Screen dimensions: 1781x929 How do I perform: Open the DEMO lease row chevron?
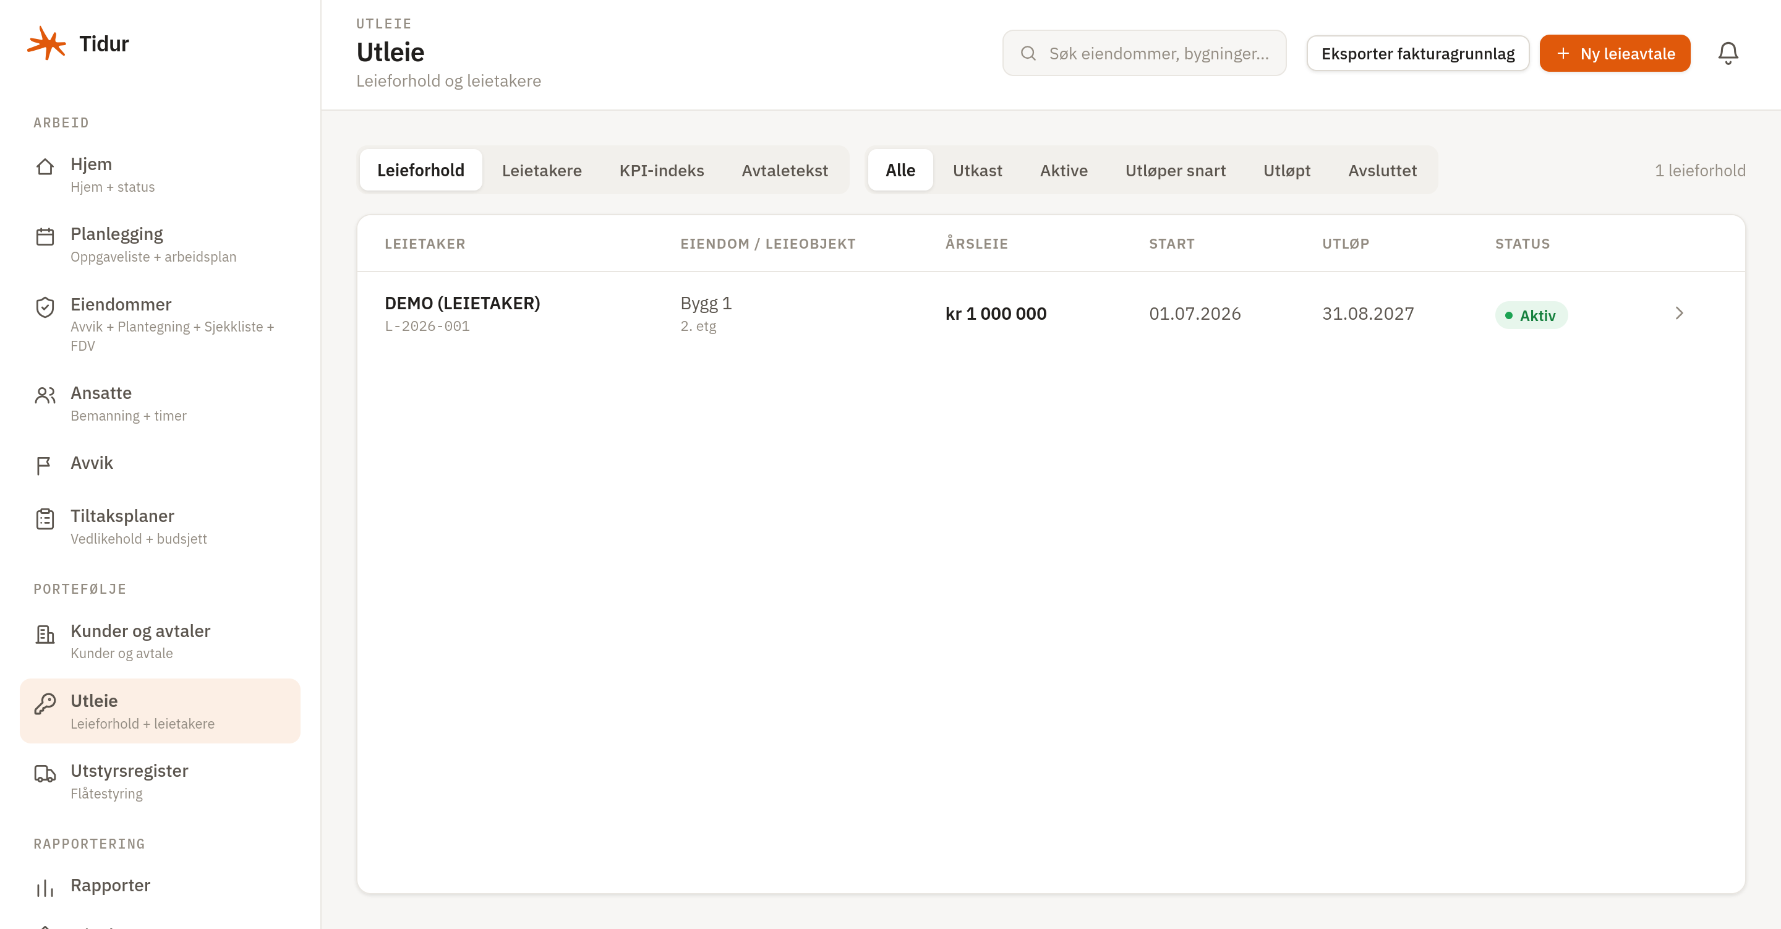click(x=1680, y=314)
